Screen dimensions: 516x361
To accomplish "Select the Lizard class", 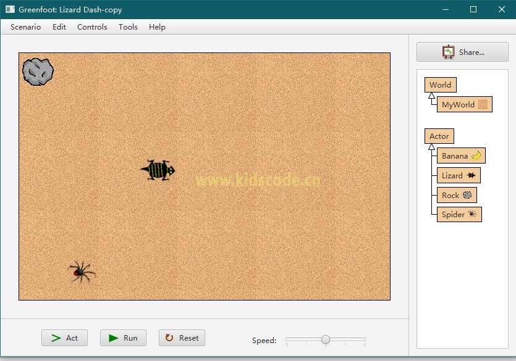I will click(459, 175).
